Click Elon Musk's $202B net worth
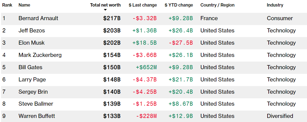Viewport: 307px width, 122px height. coord(112,43)
